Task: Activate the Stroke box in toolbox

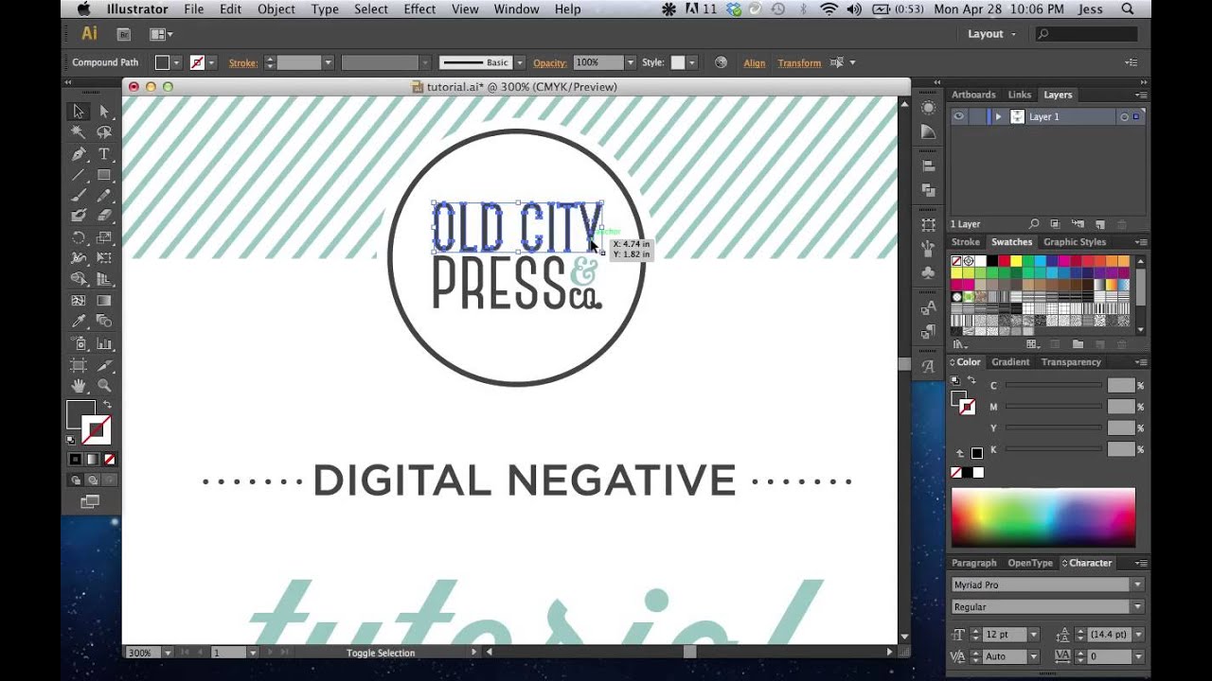Action: click(97, 431)
